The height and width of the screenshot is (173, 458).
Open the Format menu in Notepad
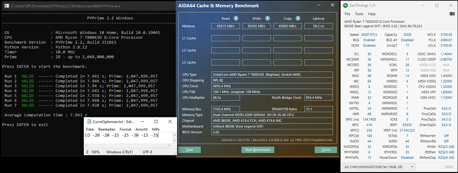(x=125, y=129)
